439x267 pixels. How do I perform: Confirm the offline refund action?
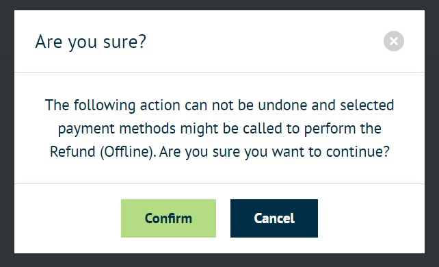point(168,218)
